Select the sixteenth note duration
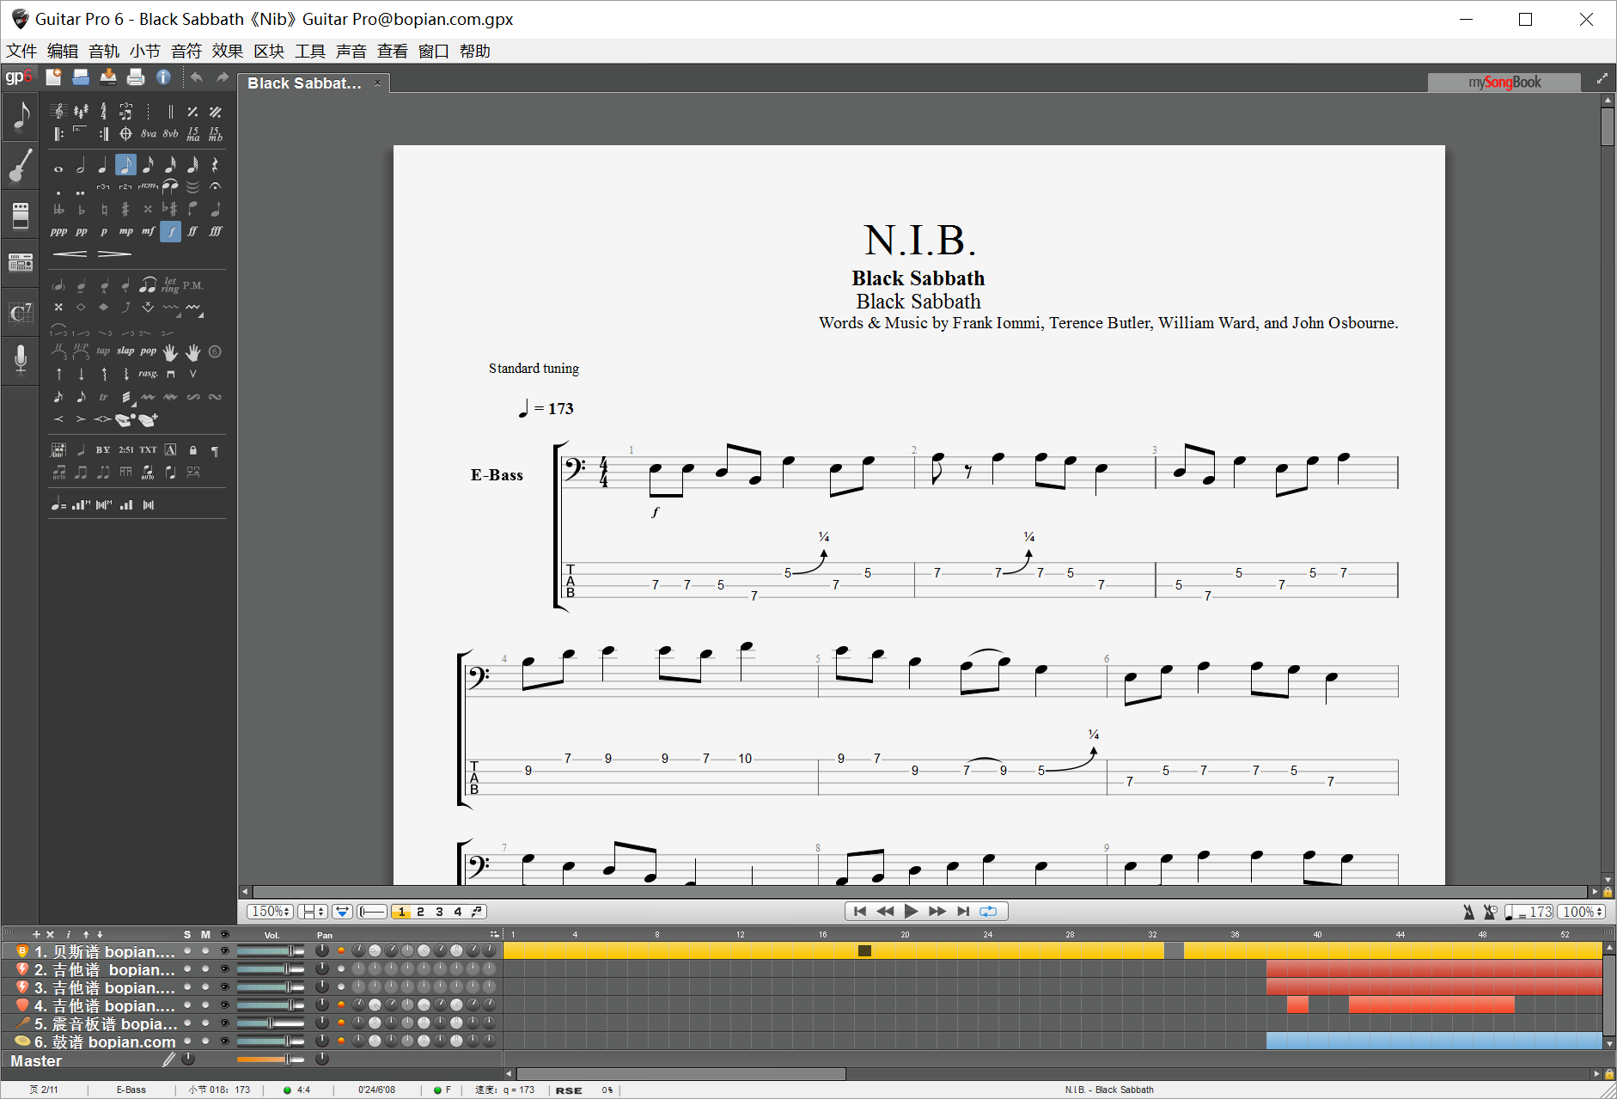Viewport: 1617px width, 1099px height. (148, 165)
